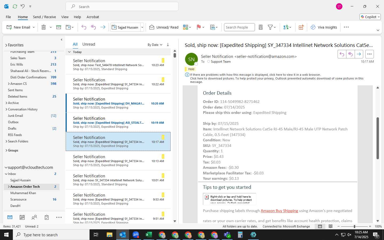This screenshot has height=240, width=384.
Task: Click the top Search box
Action: coord(122,6)
